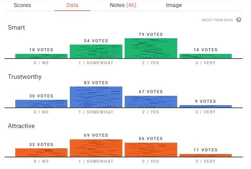Click the Smart 79 votes green bar

151,48
